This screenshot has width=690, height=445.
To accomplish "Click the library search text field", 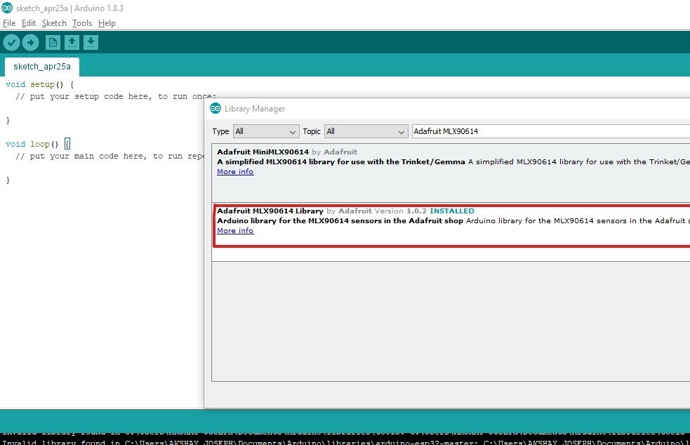I will 548,131.
